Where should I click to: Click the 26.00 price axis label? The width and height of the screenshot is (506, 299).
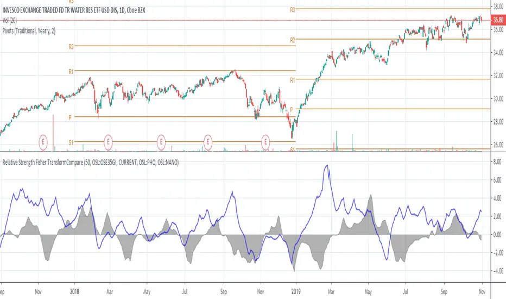(498, 145)
